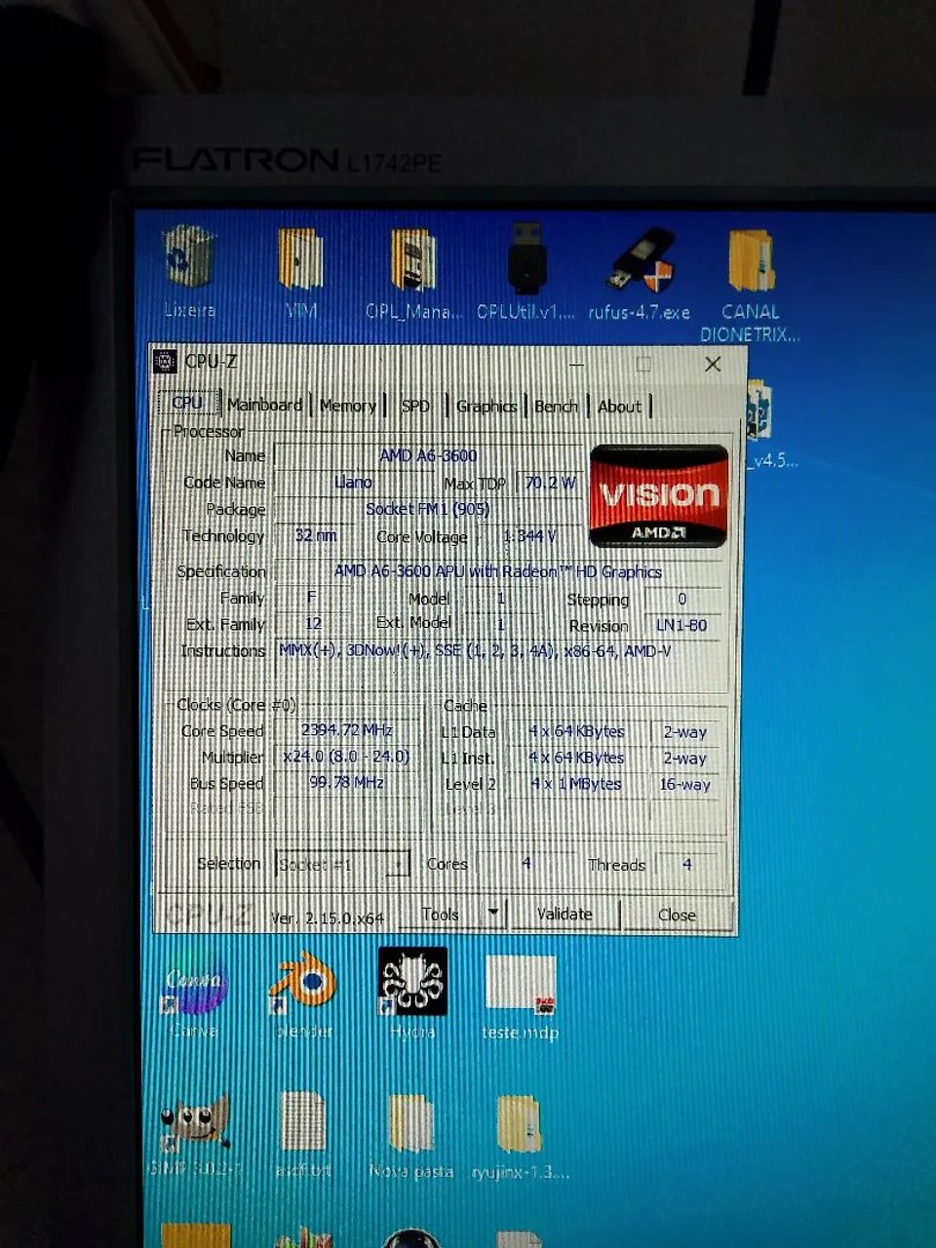Click the Validate button

[x=565, y=914]
